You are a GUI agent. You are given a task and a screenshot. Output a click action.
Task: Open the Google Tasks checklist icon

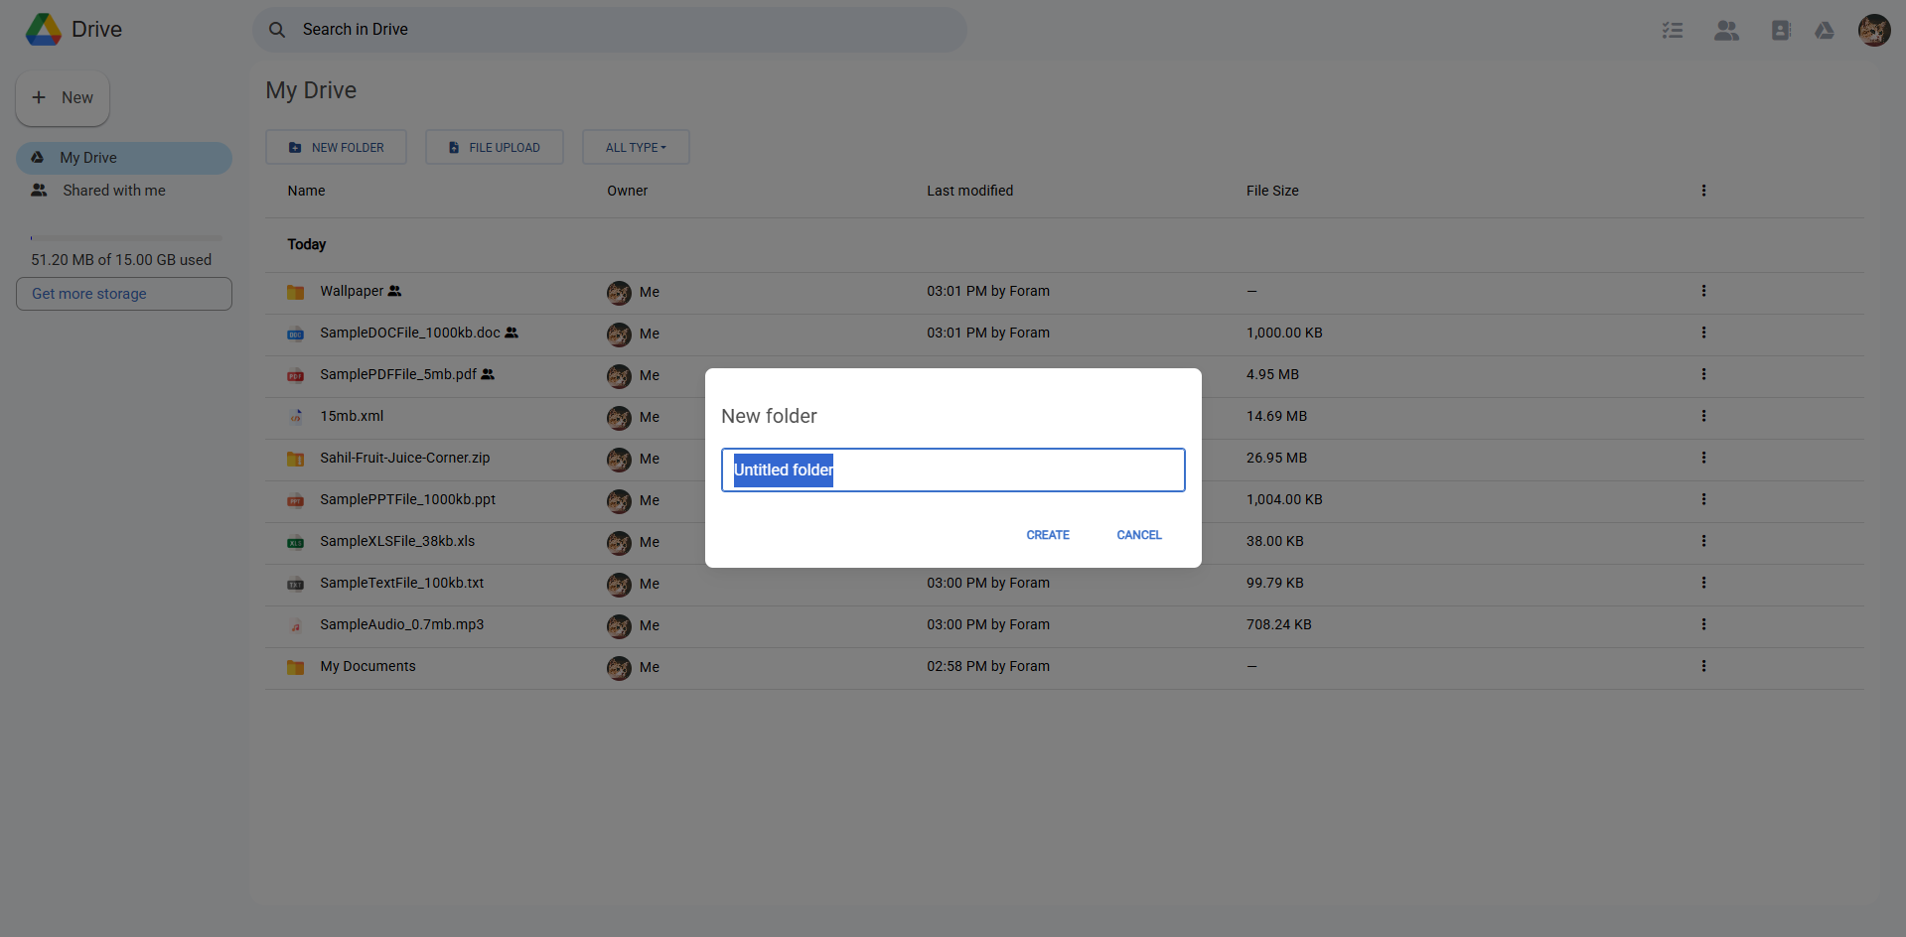(x=1672, y=30)
